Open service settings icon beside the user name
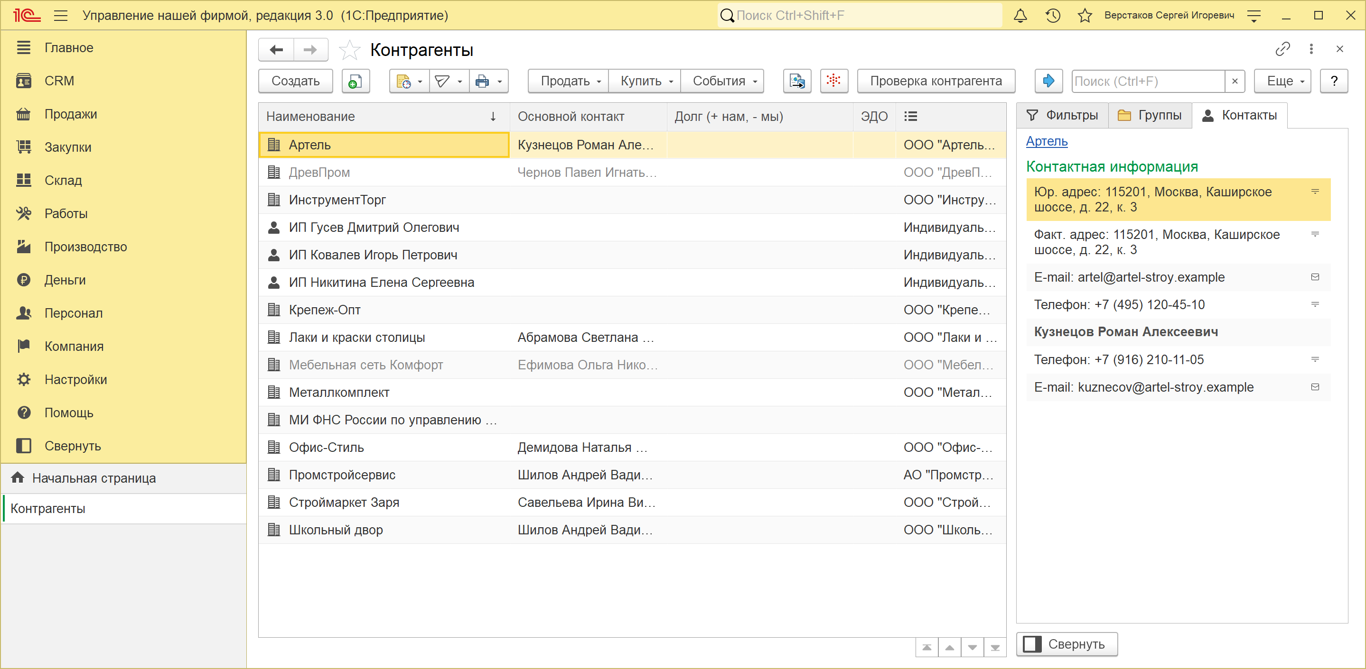This screenshot has height=669, width=1366. click(x=1254, y=15)
